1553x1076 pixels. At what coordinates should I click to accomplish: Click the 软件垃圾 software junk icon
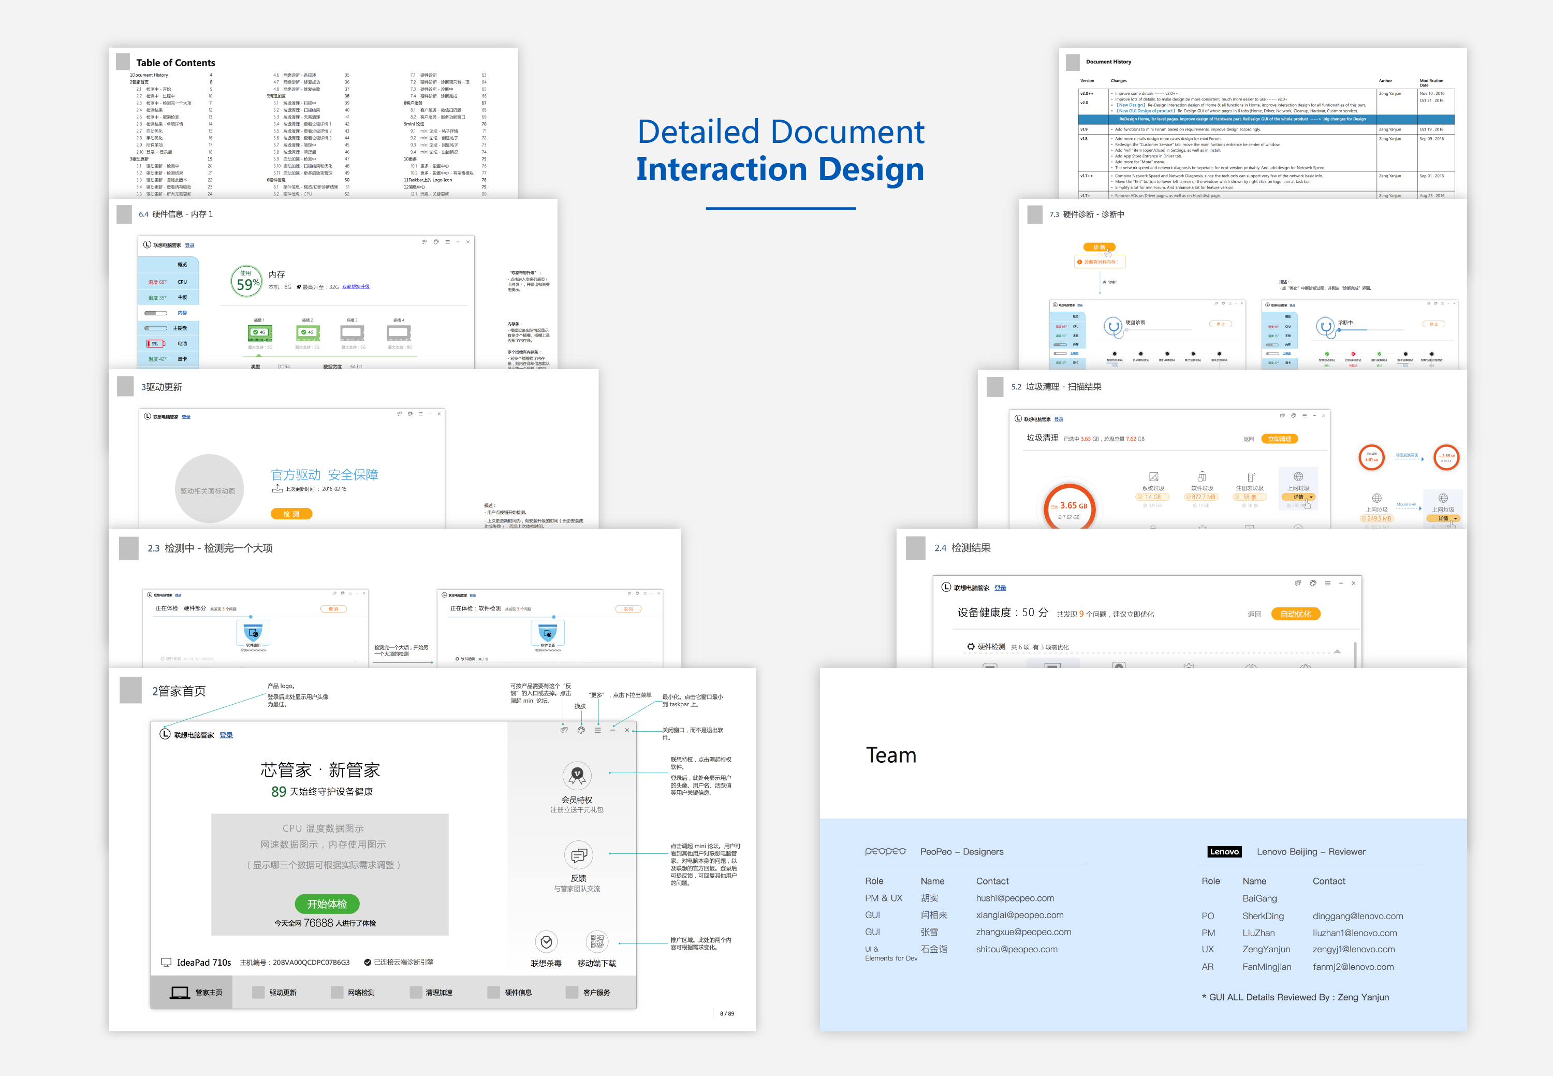[x=1202, y=477]
